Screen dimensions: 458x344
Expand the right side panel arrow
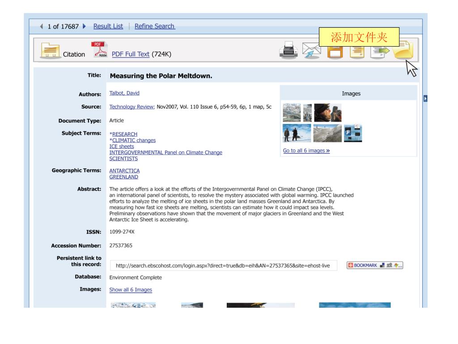point(425,99)
